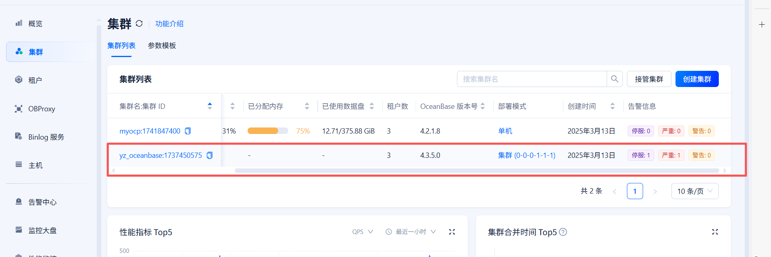Click version 4.2.1.8 cell
The height and width of the screenshot is (257, 771).
click(x=430, y=131)
